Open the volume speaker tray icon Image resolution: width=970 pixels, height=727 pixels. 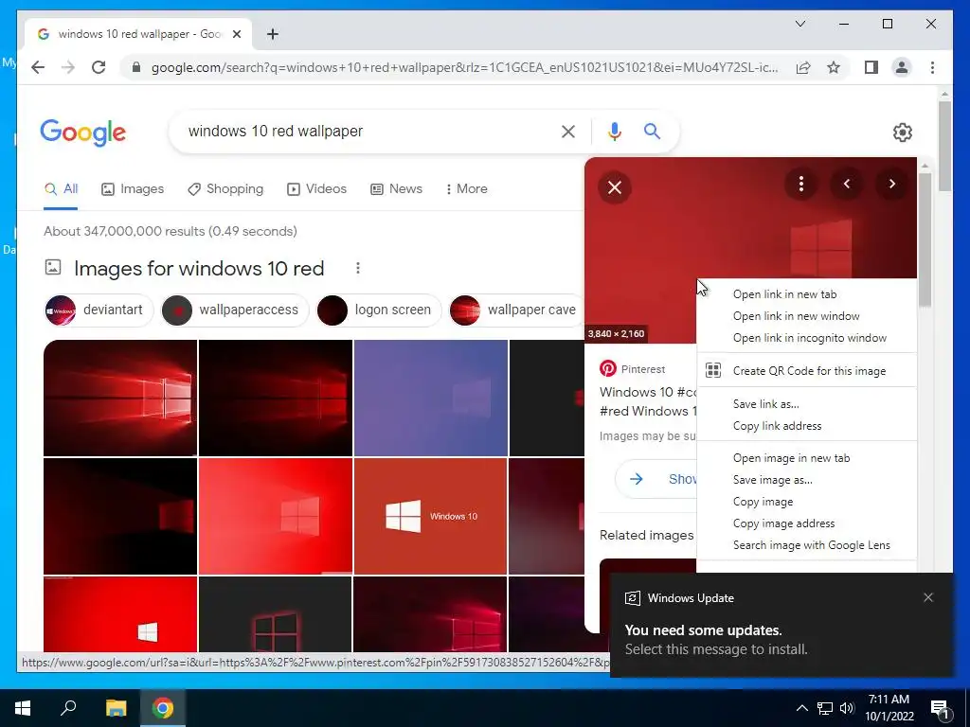click(847, 708)
